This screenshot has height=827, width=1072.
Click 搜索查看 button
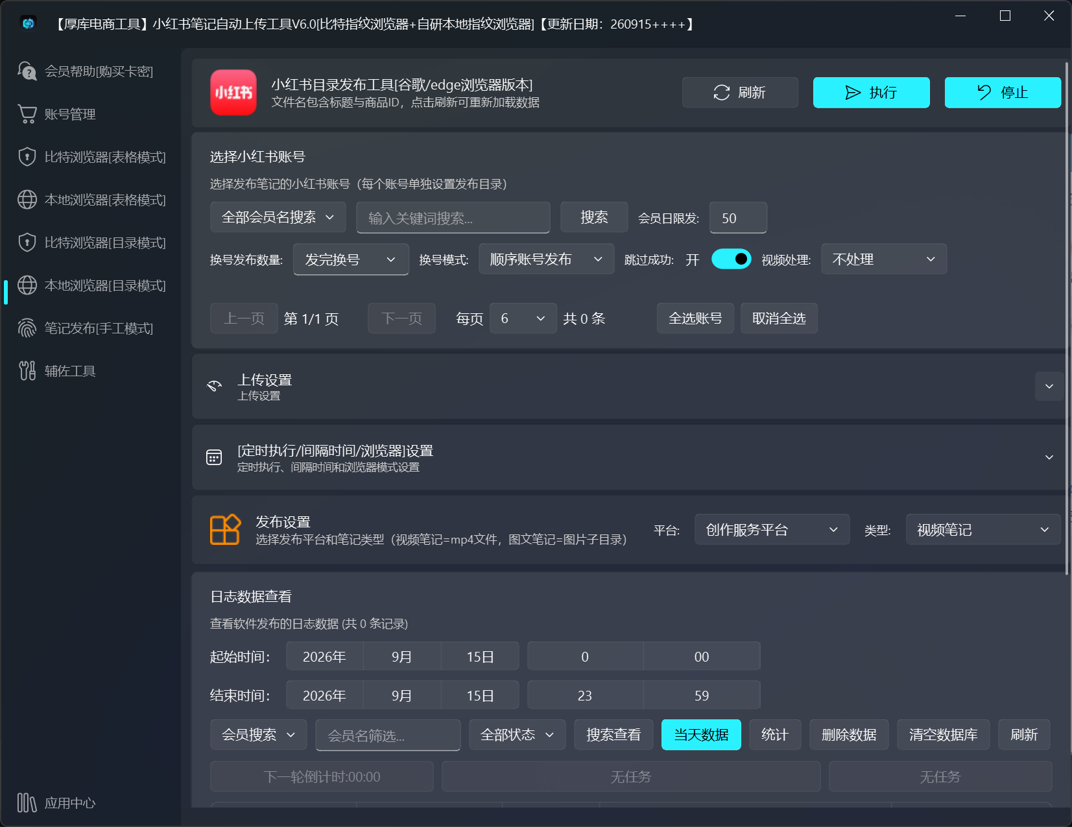(x=613, y=735)
